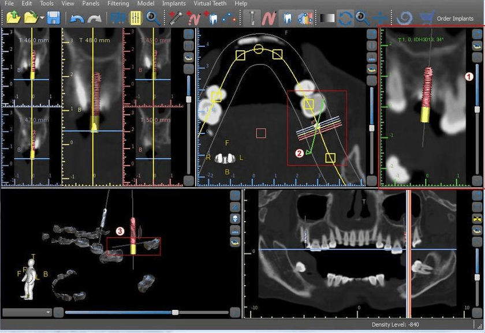The width and height of the screenshot is (485, 333).
Task: Toggle virtual teeth visibility in toolbar
Action: pyautogui.click(x=288, y=18)
